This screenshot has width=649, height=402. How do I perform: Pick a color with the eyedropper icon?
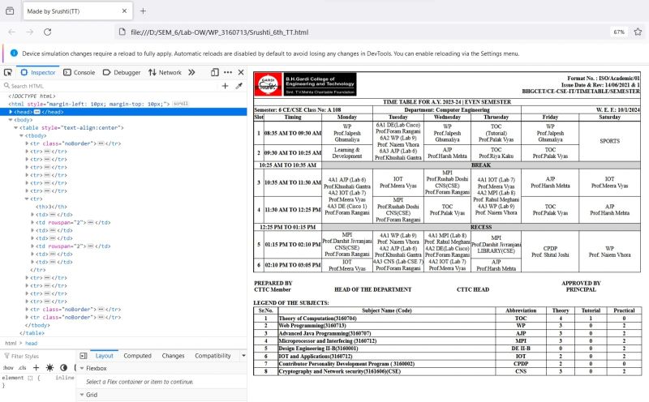click(239, 85)
